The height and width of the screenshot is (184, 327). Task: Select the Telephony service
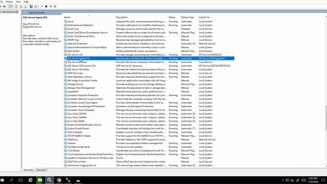[149, 140]
